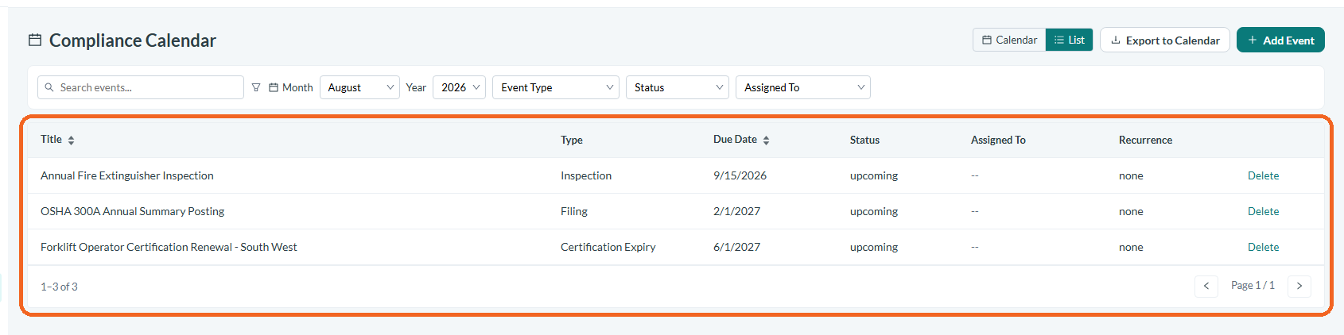This screenshot has height=335, width=1344.
Task: Click the 2/1/2027 due date
Action: (736, 211)
